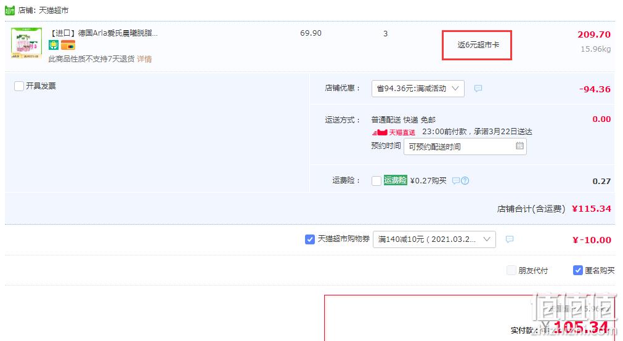This screenshot has height=341, width=623.
Task: Click the orange card badge icon under product
Action: click(68, 45)
